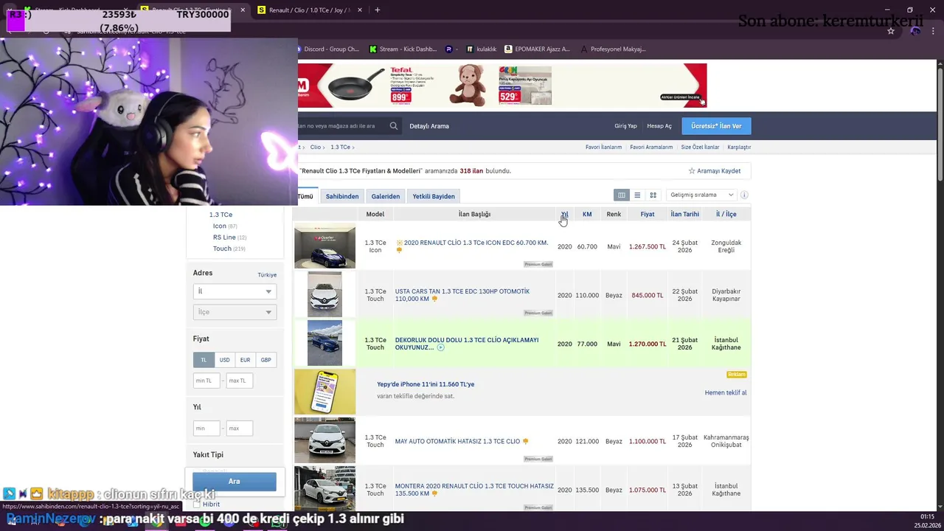The height and width of the screenshot is (531, 944).
Task: Switch to Renault Clio 1.0 TCe Joy browser tab
Action: pyautogui.click(x=308, y=10)
